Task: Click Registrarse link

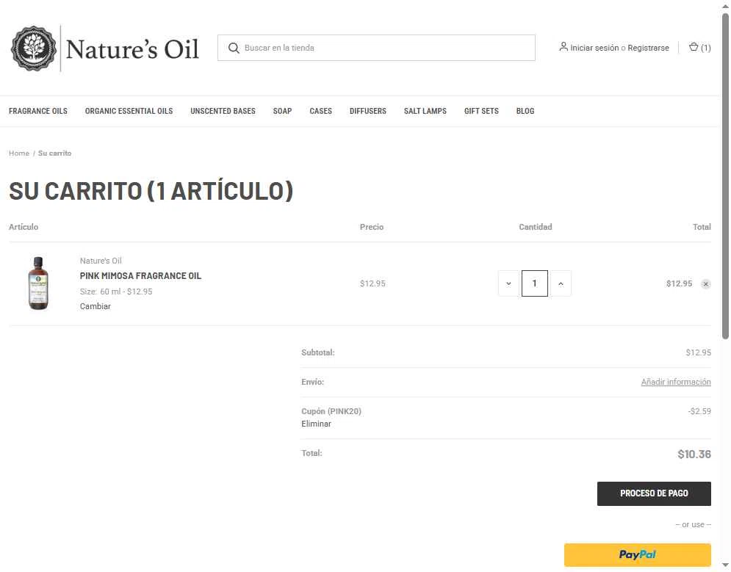Action: pos(648,48)
